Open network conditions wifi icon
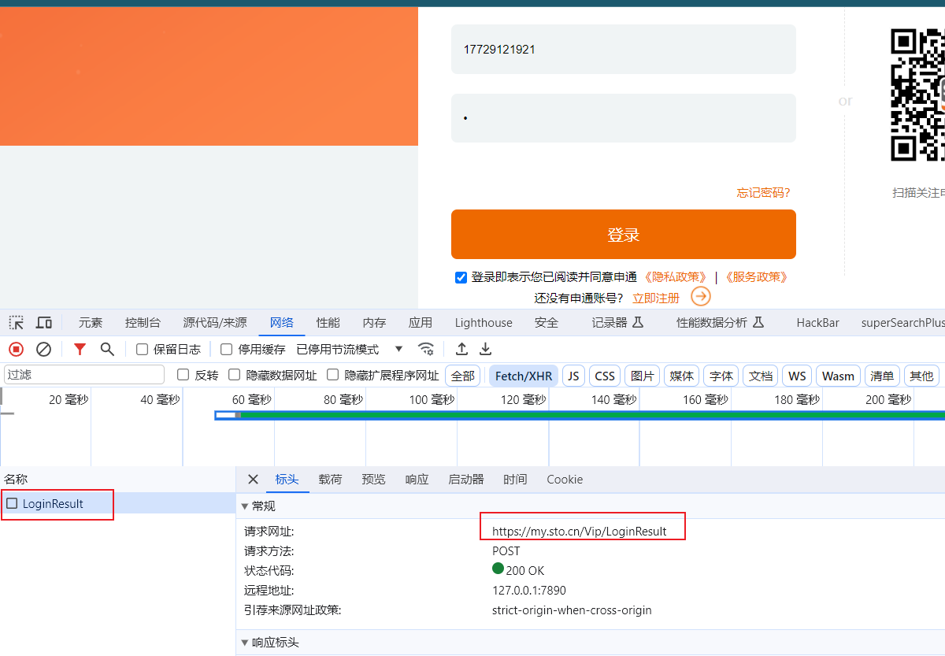Screen dimensions: 945x656 426,349
